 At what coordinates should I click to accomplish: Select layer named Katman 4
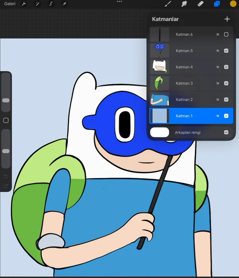tap(184, 67)
